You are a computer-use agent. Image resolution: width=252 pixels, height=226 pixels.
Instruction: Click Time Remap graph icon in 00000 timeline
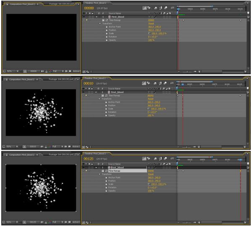click(x=107, y=20)
